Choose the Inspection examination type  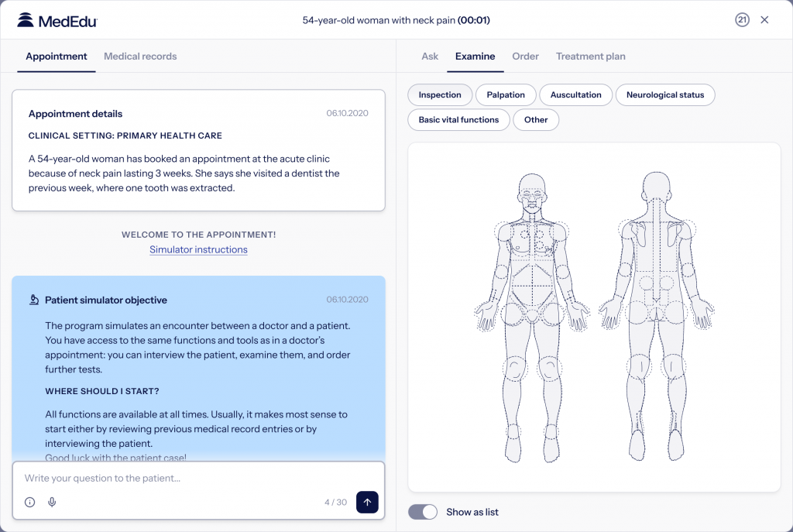[440, 94]
